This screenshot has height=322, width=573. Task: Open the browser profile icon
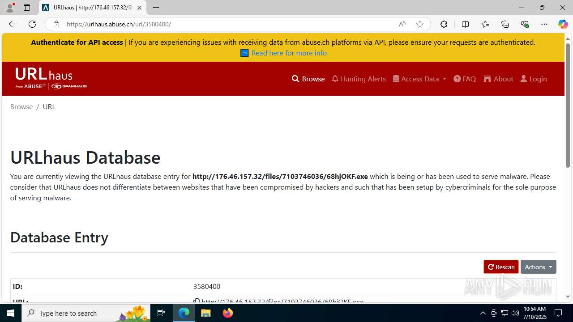[x=10, y=8]
